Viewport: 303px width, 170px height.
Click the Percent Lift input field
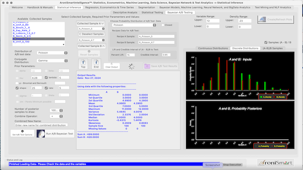[131, 55]
